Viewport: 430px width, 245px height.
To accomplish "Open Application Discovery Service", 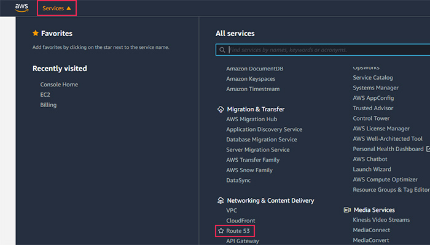I will (264, 129).
